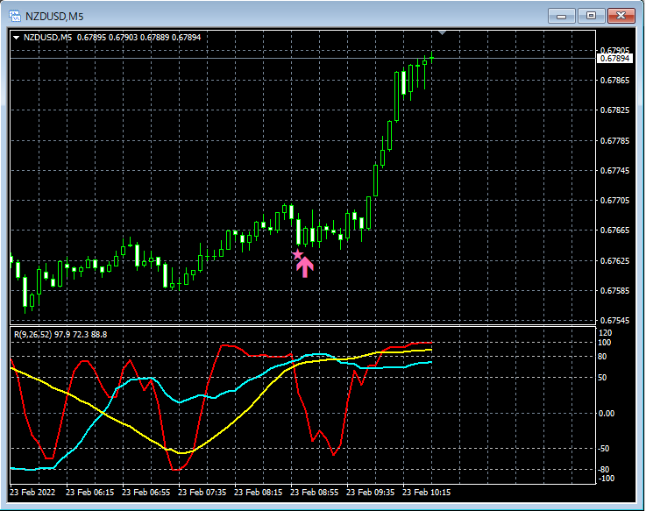The width and height of the screenshot is (646, 511).
Task: Click the NZDUSD,M5 window title text
Action: [54, 17]
